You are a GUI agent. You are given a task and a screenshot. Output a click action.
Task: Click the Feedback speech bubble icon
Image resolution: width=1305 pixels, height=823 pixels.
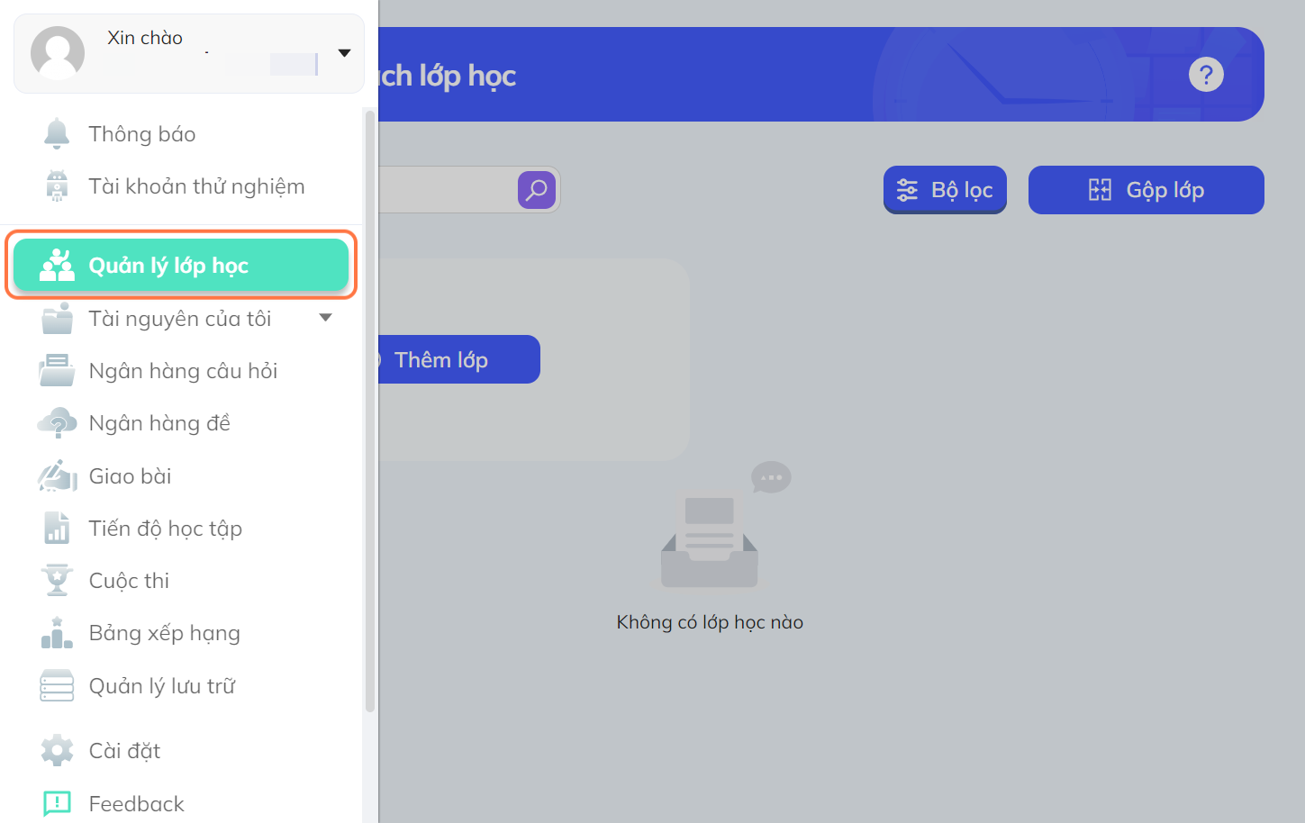[x=57, y=803]
